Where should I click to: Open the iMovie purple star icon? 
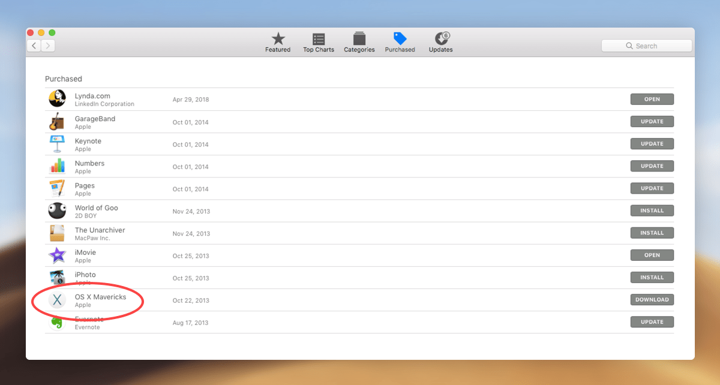[x=57, y=255]
